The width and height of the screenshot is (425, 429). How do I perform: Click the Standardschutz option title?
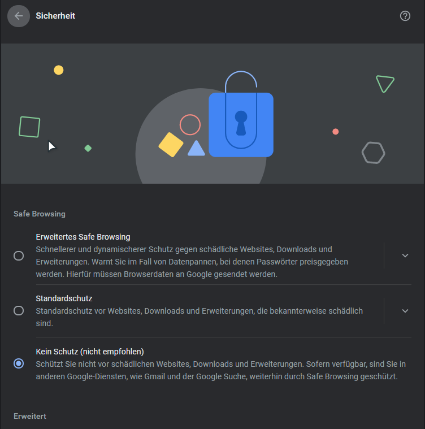point(64,298)
